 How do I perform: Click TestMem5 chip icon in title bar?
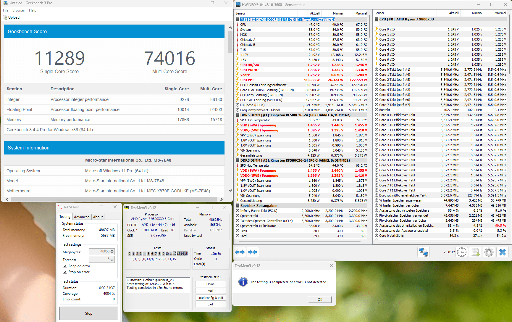coord(127,208)
